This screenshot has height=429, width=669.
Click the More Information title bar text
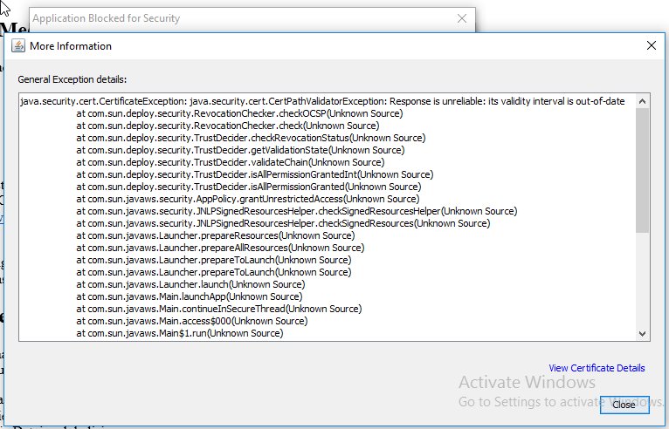(71, 46)
